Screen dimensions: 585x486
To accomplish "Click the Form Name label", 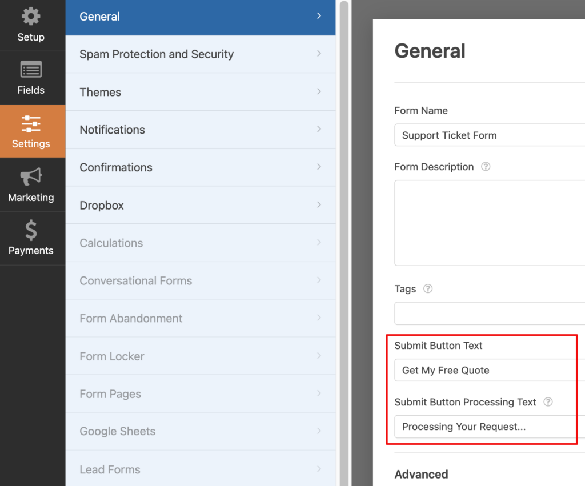I will pyautogui.click(x=421, y=110).
